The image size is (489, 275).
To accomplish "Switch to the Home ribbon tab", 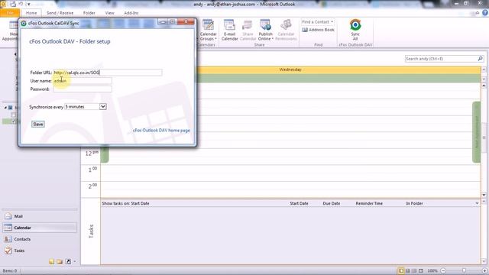I will pyautogui.click(x=31, y=13).
